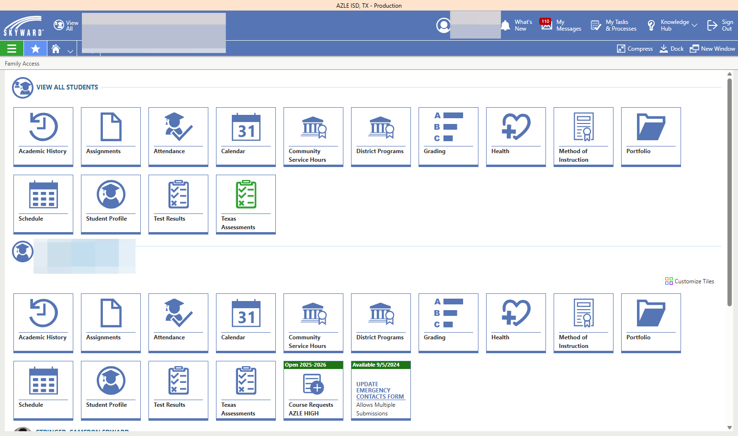
Task: Click Customize Tiles link
Action: pyautogui.click(x=690, y=281)
